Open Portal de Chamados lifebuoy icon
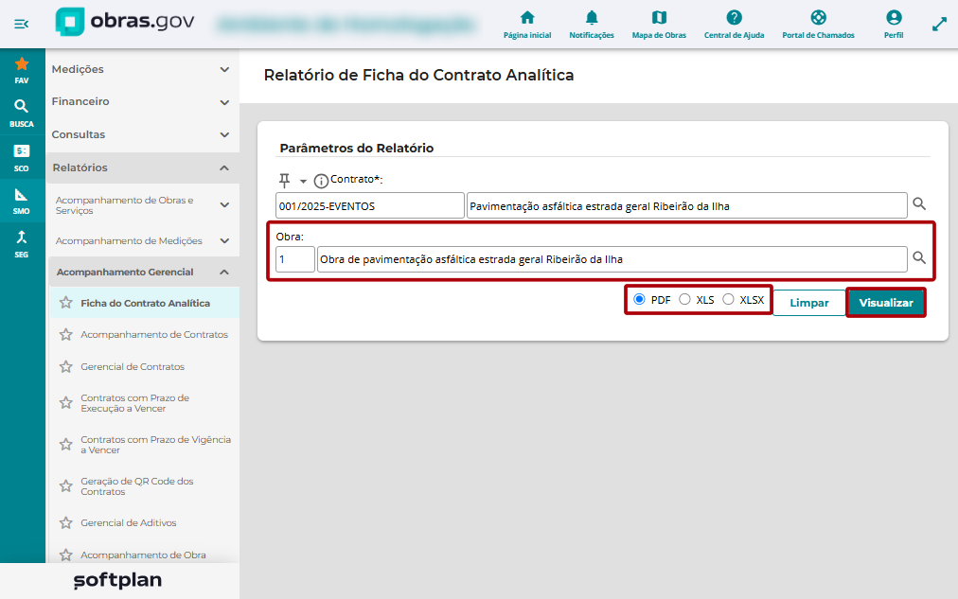Screen dimensions: 958x599 tap(818, 17)
